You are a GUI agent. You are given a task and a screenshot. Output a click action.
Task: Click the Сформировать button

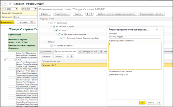coord(7,22)
